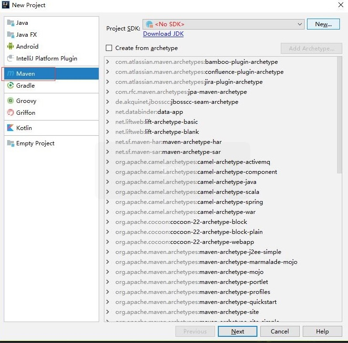Expand jbosscc-seam-archetype entry
The image size is (348, 343).
108,101
